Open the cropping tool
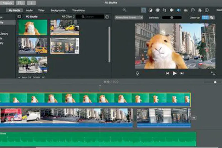The width and height of the screenshot is (222, 148). (165, 10)
